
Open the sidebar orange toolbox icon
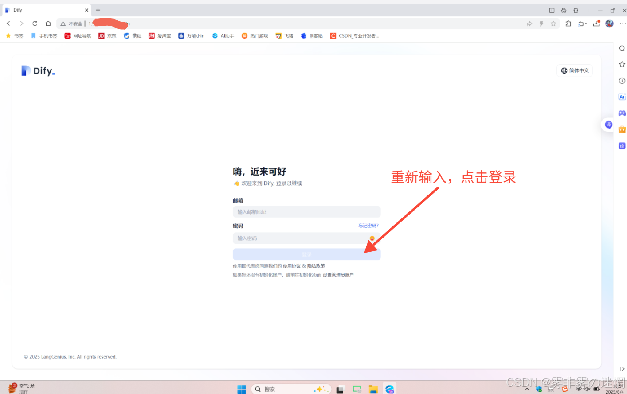pyautogui.click(x=622, y=129)
